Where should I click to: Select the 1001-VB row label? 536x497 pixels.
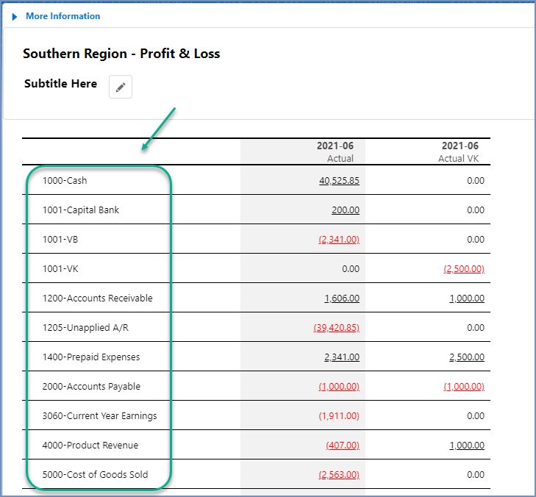pos(60,239)
